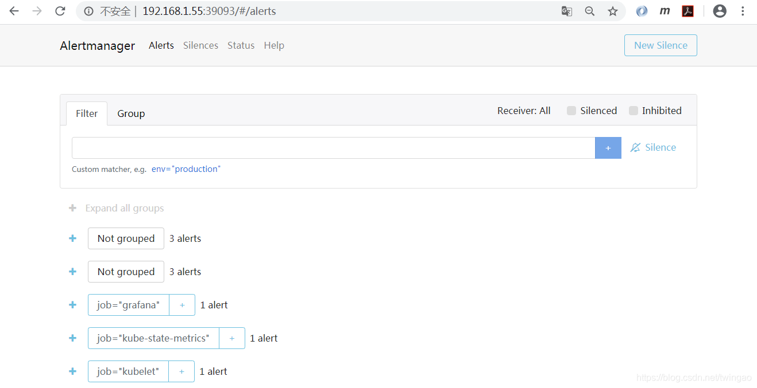Image resolution: width=757 pixels, height=388 pixels.
Task: Expand the second Not grouped alert group
Action: click(x=72, y=272)
